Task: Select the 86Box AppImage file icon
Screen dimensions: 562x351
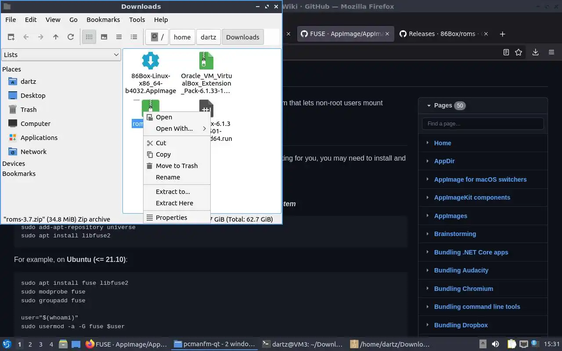Action: [151, 61]
